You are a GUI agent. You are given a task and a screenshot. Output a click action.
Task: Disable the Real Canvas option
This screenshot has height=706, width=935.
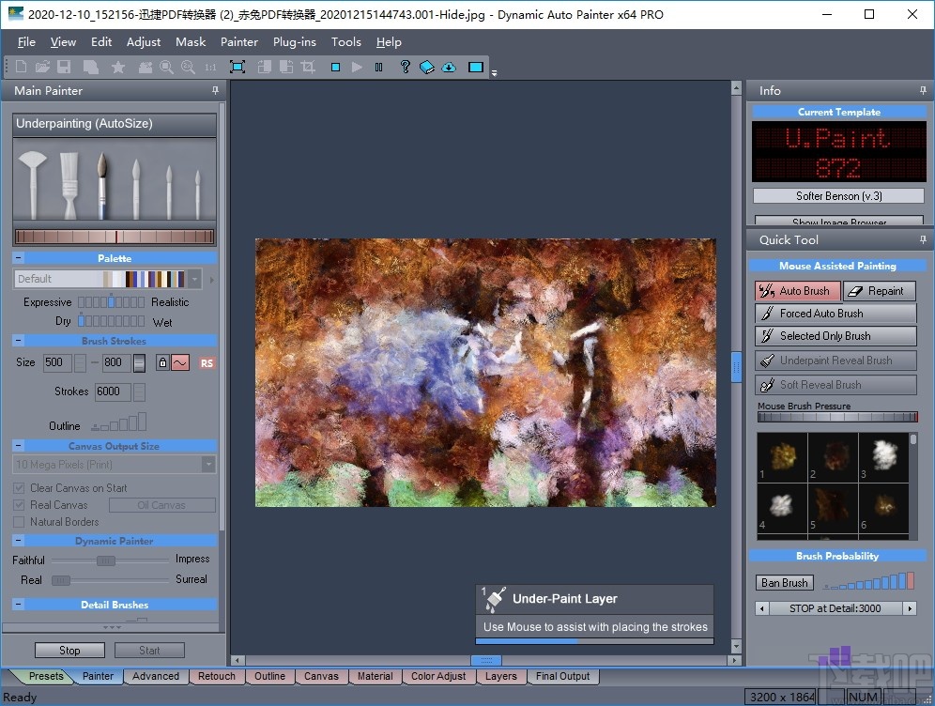tap(17, 505)
